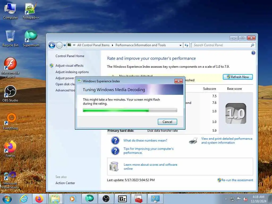Click Re-run the assessment link
This screenshot has width=272, height=204.
tap(237, 180)
